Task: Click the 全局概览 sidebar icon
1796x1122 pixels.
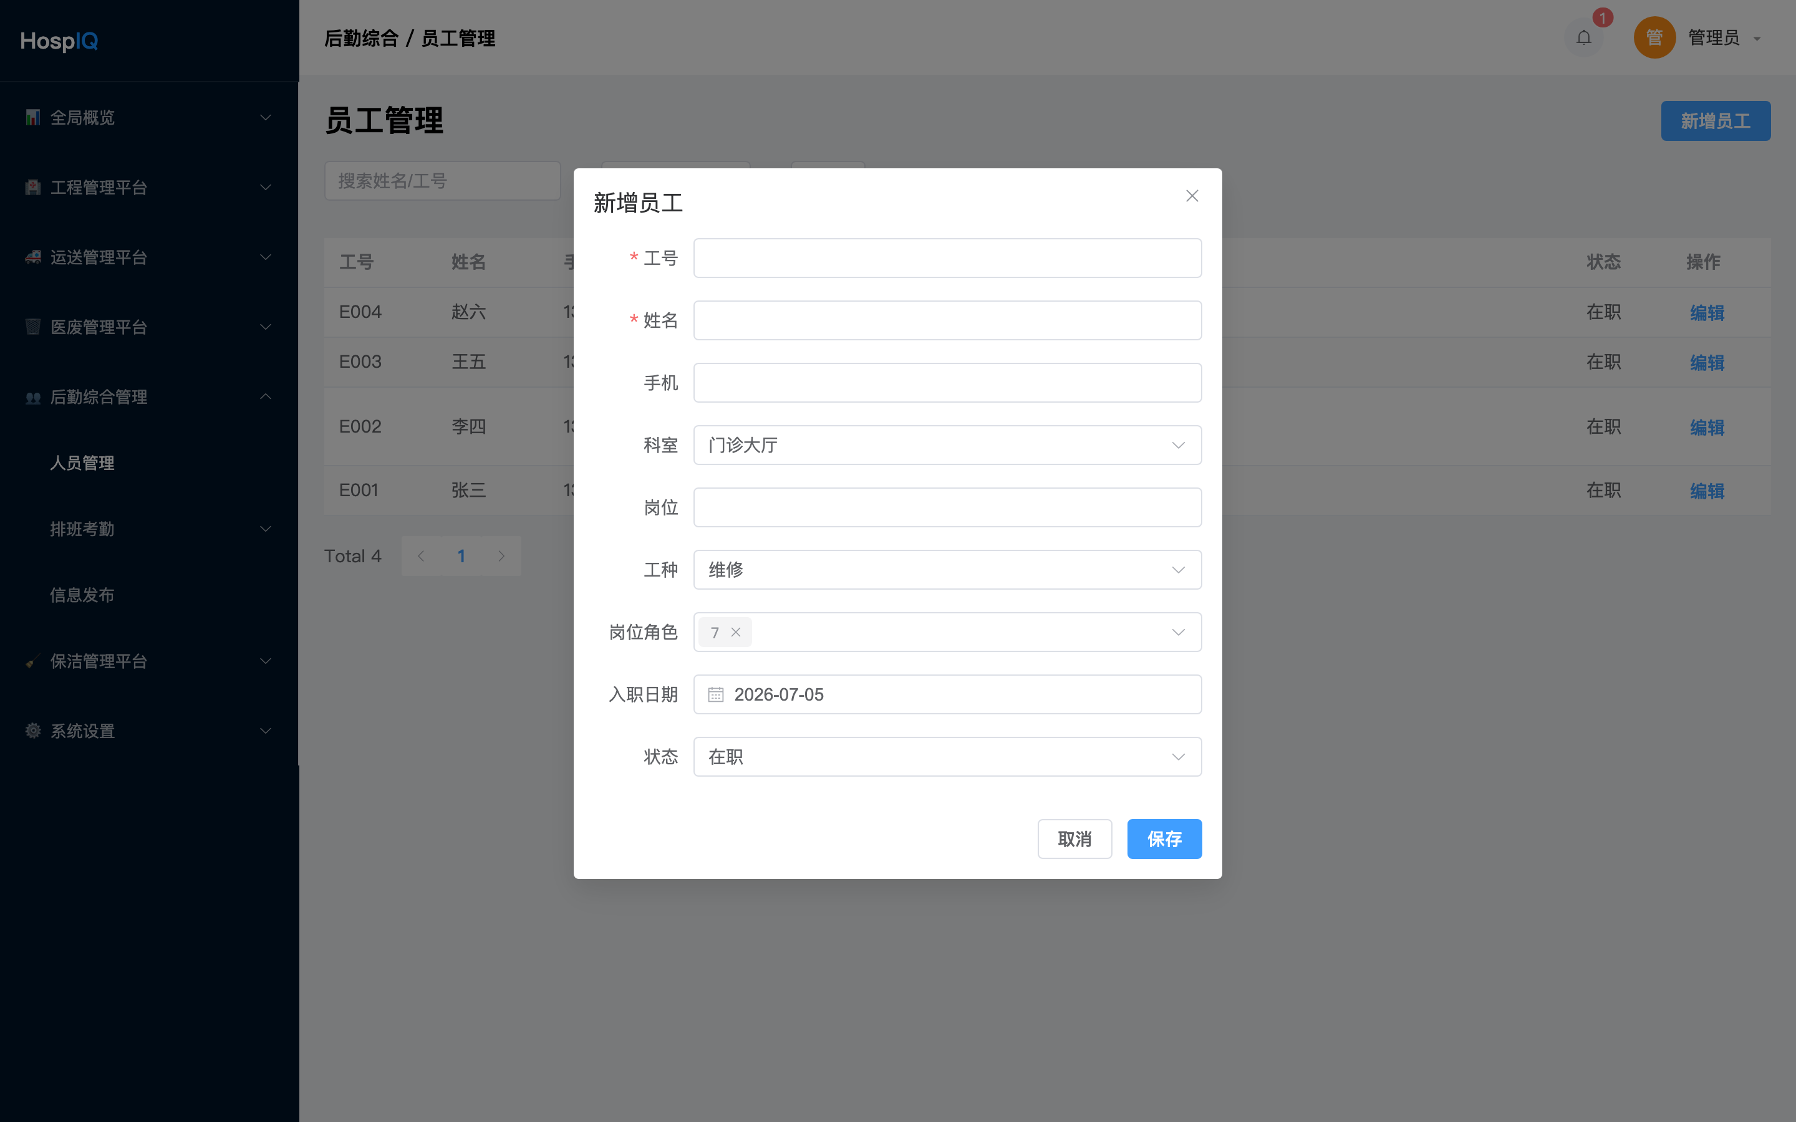Action: coord(32,117)
